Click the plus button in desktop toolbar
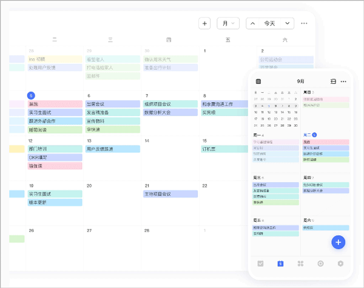This screenshot has height=288, width=364. 205,24
